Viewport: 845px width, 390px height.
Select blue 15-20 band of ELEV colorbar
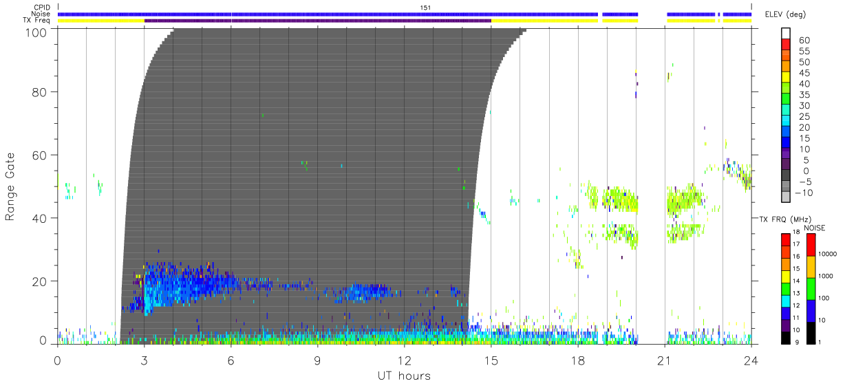tap(787, 133)
